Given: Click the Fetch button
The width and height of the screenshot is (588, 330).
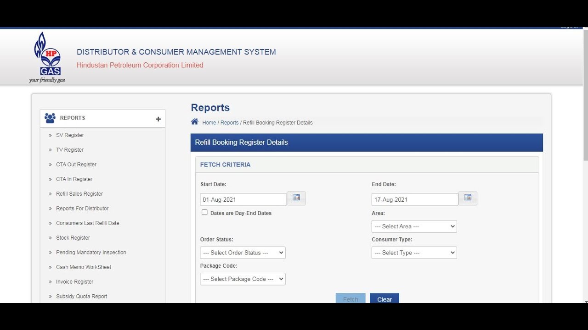Looking at the screenshot, I should (x=351, y=298).
